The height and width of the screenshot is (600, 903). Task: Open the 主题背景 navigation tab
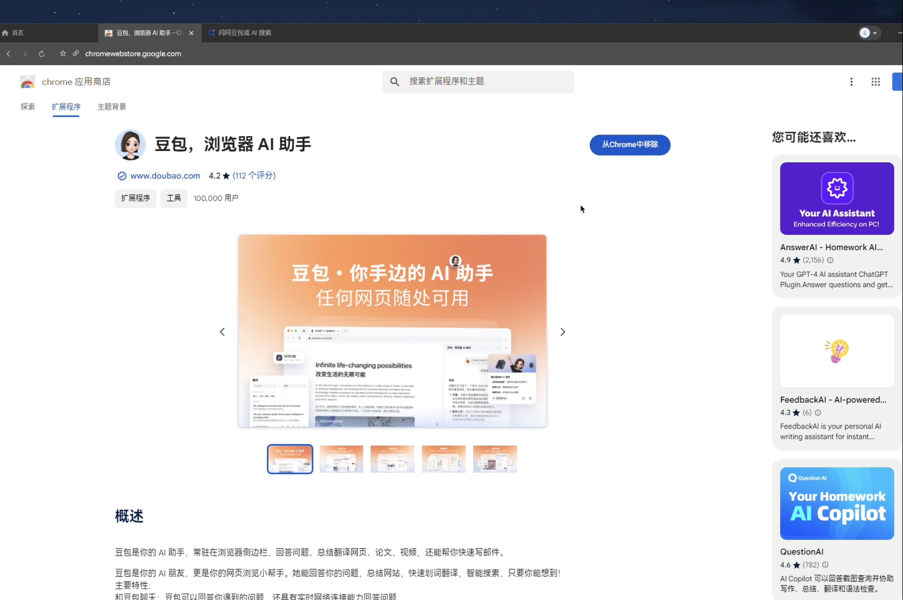coord(112,107)
